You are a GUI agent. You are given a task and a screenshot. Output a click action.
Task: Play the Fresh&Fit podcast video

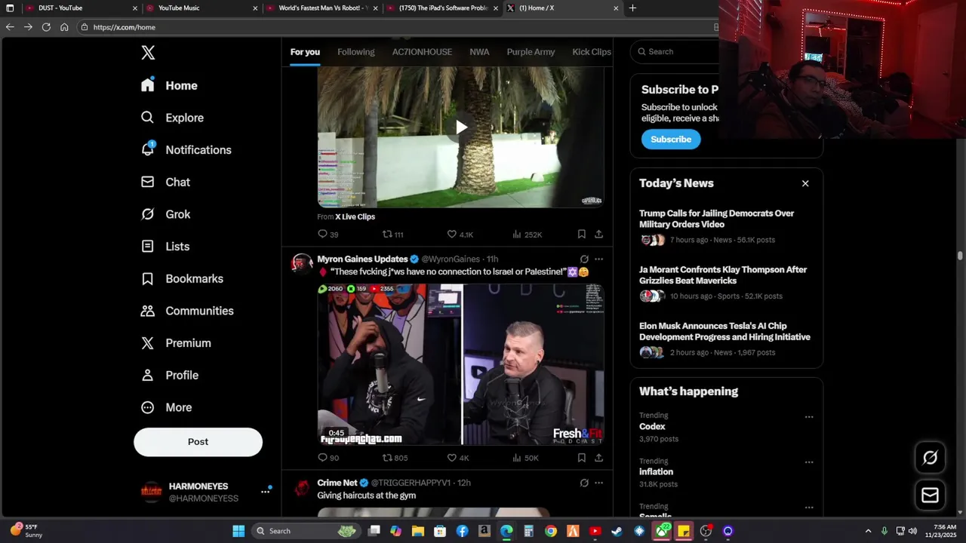pyautogui.click(x=460, y=364)
